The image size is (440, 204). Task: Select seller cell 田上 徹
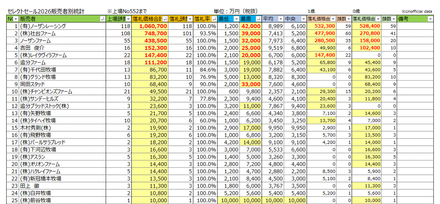point(63,186)
